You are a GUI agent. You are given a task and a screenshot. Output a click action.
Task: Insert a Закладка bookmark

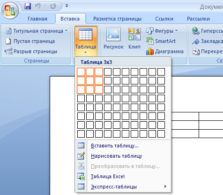208,41
